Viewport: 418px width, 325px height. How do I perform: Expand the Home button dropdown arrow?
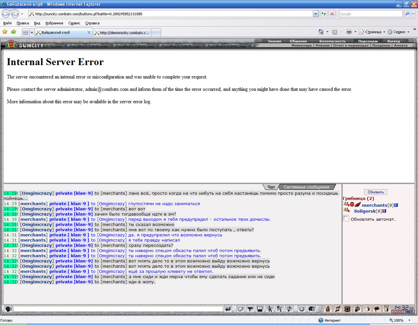(x=327, y=32)
